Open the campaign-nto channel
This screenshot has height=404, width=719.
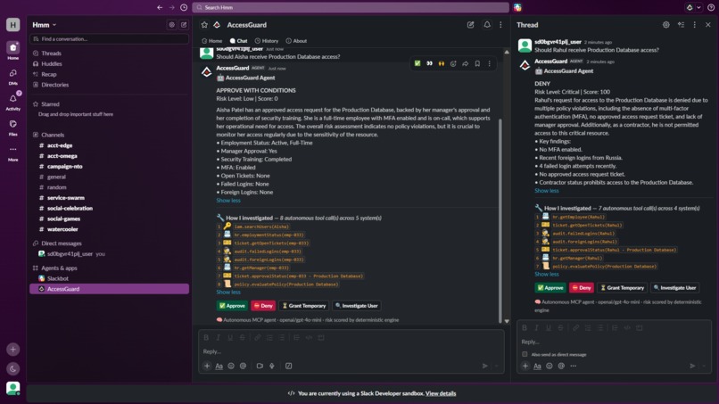(x=64, y=167)
